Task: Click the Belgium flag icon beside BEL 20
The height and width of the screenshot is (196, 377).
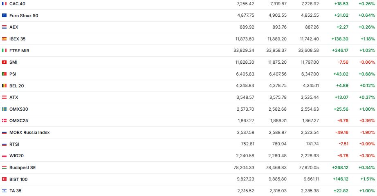Action: click(x=4, y=86)
